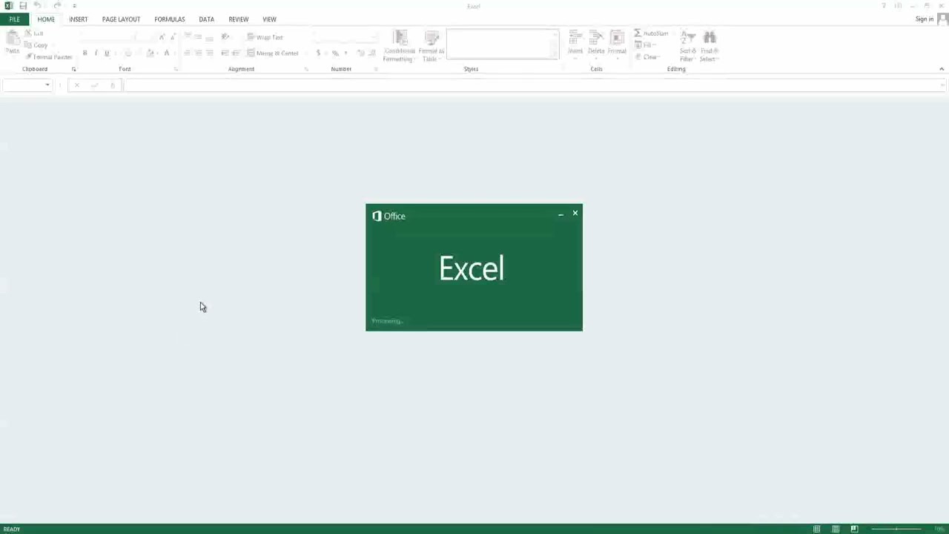The image size is (949, 534).
Task: Select the HOME ribbon tab
Action: click(46, 19)
